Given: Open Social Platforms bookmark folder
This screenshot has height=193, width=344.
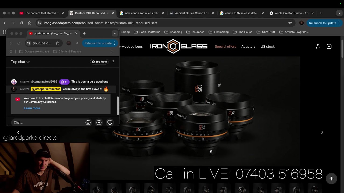Looking at the screenshot, I should (147, 32).
